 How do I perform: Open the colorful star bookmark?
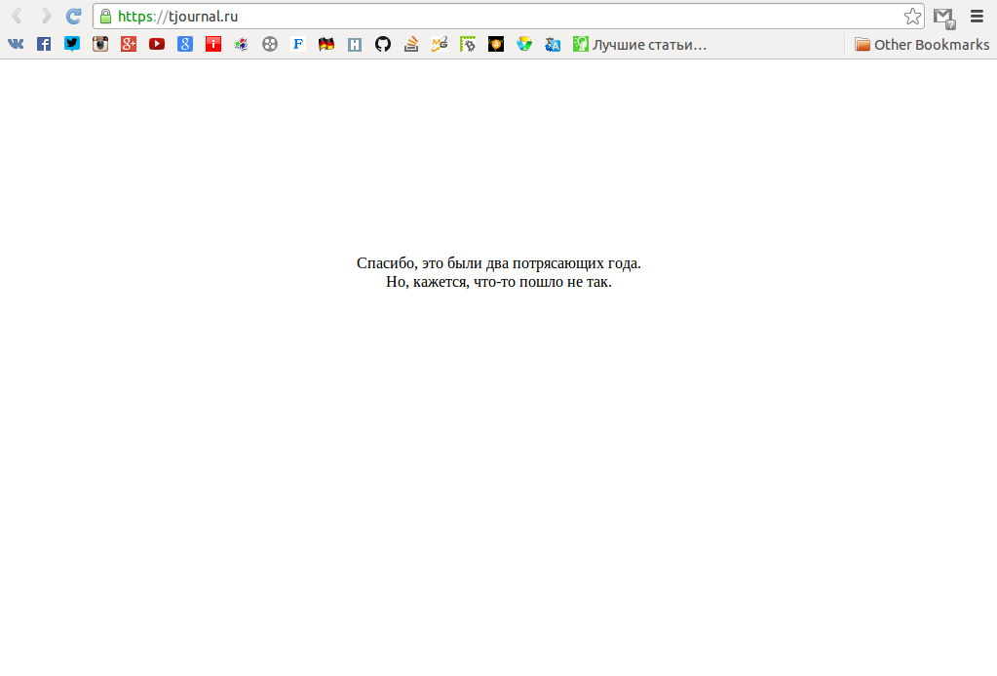coord(242,44)
